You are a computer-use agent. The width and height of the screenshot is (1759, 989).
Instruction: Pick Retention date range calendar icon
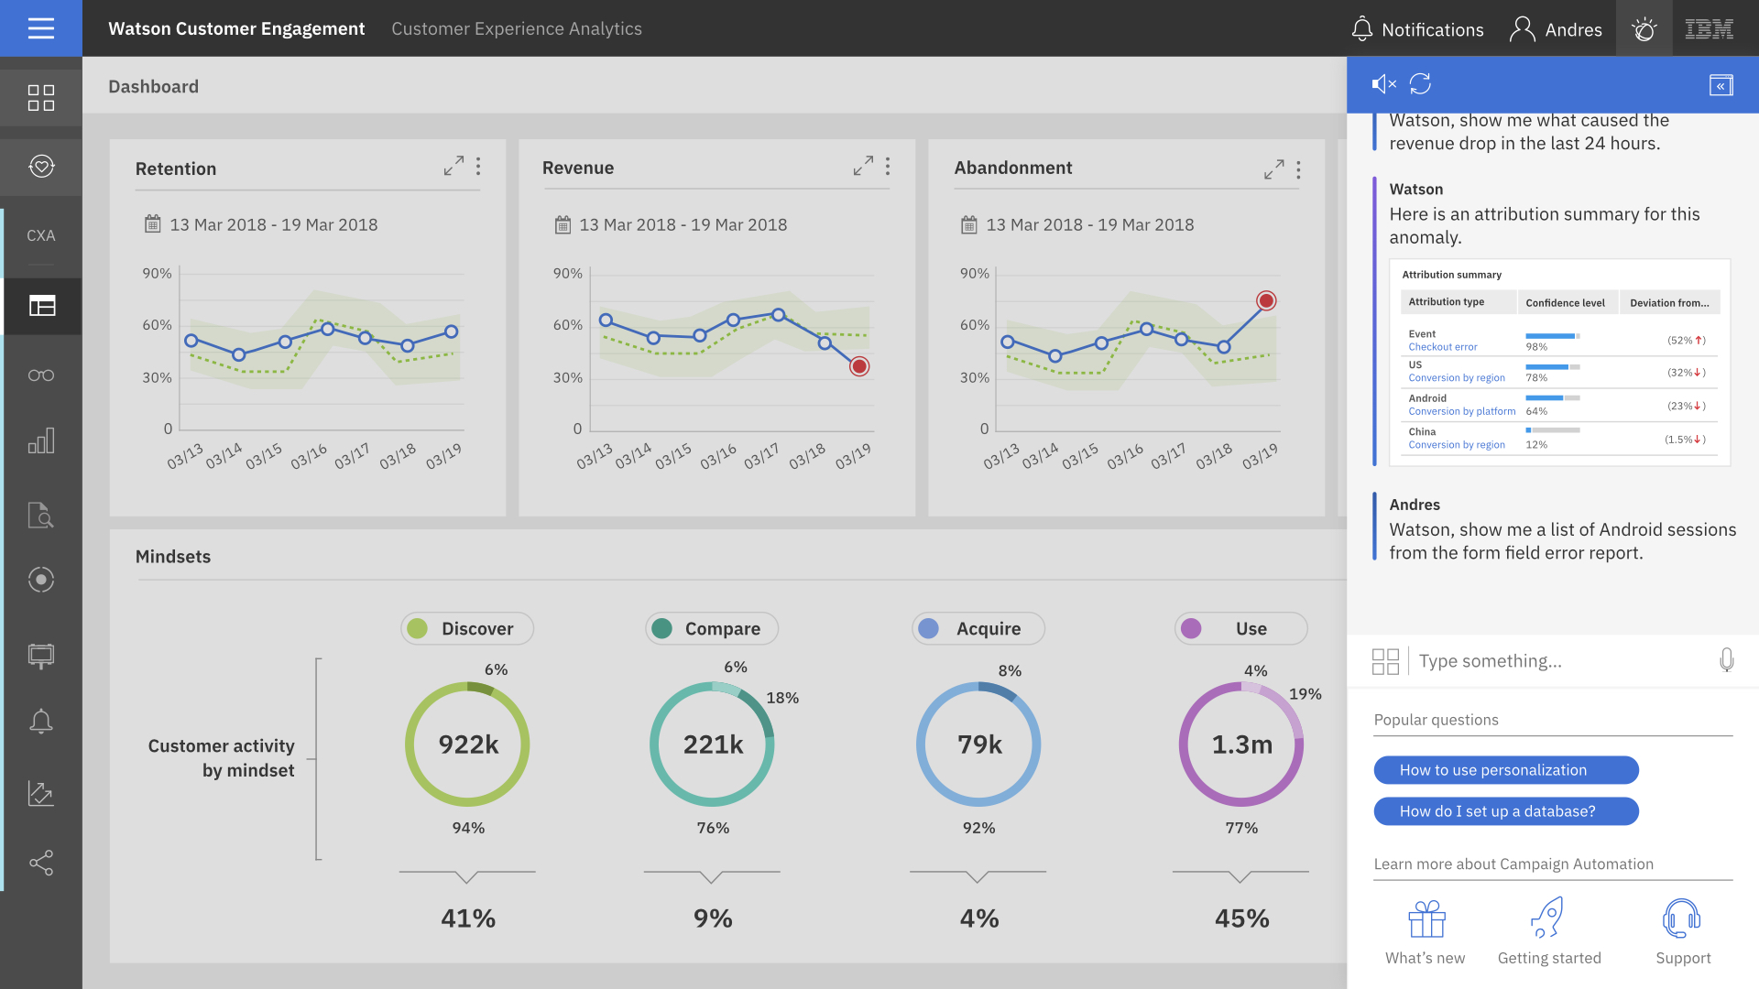point(153,224)
